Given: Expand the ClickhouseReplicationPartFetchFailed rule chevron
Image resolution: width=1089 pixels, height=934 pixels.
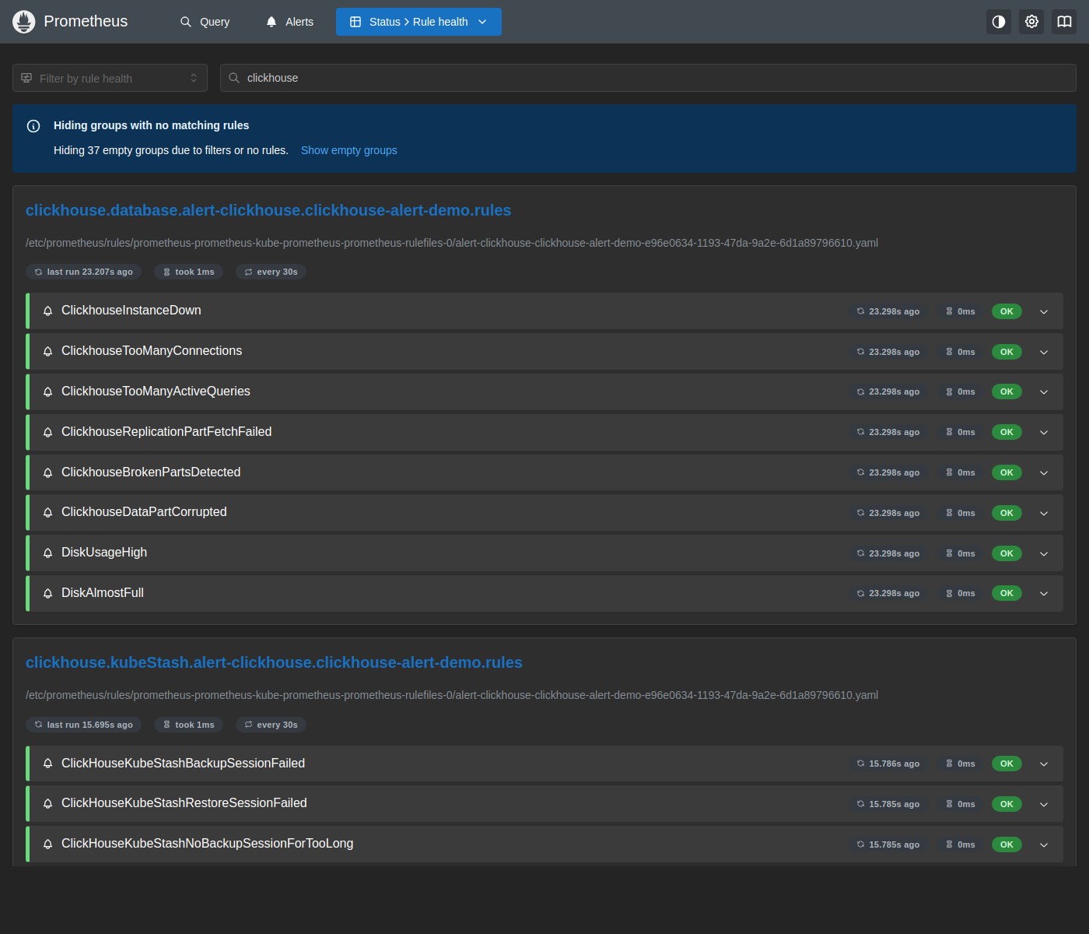Looking at the screenshot, I should (1044, 432).
